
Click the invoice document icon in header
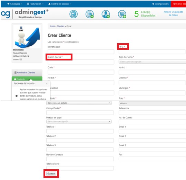pos(74,14)
